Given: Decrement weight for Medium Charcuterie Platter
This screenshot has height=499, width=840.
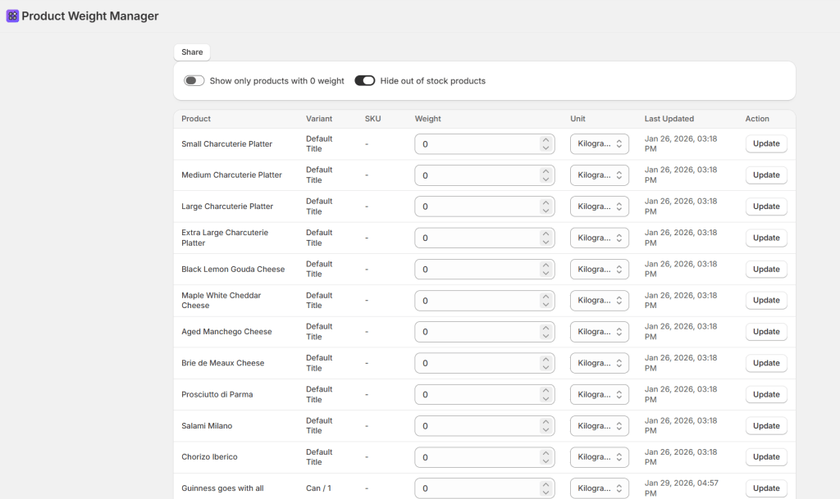Looking at the screenshot, I should [546, 179].
